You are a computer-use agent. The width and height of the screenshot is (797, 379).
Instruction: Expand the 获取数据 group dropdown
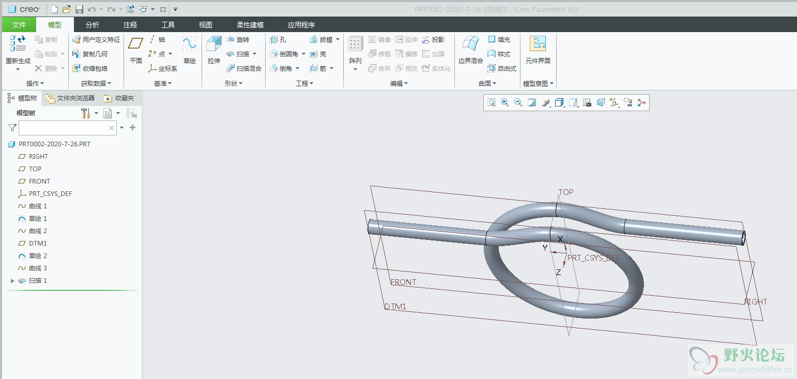pos(96,83)
